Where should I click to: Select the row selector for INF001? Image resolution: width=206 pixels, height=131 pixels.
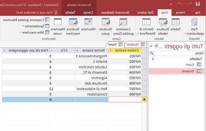click(144, 56)
